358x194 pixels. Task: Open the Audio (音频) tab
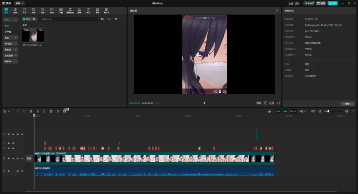coord(15,10)
